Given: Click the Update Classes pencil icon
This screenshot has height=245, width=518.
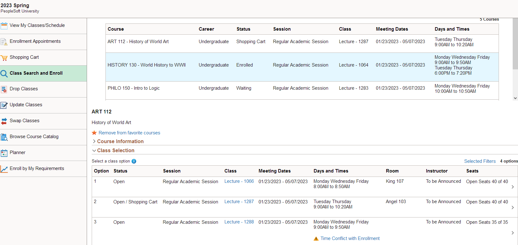Looking at the screenshot, I should click(x=4, y=105).
